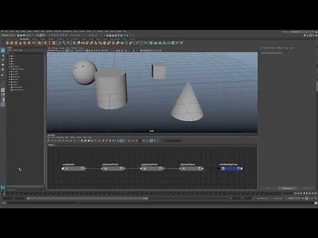Viewport: 318px width, 238px height.
Task: Click the playback controls beside the timeline
Action: click(x=305, y=193)
